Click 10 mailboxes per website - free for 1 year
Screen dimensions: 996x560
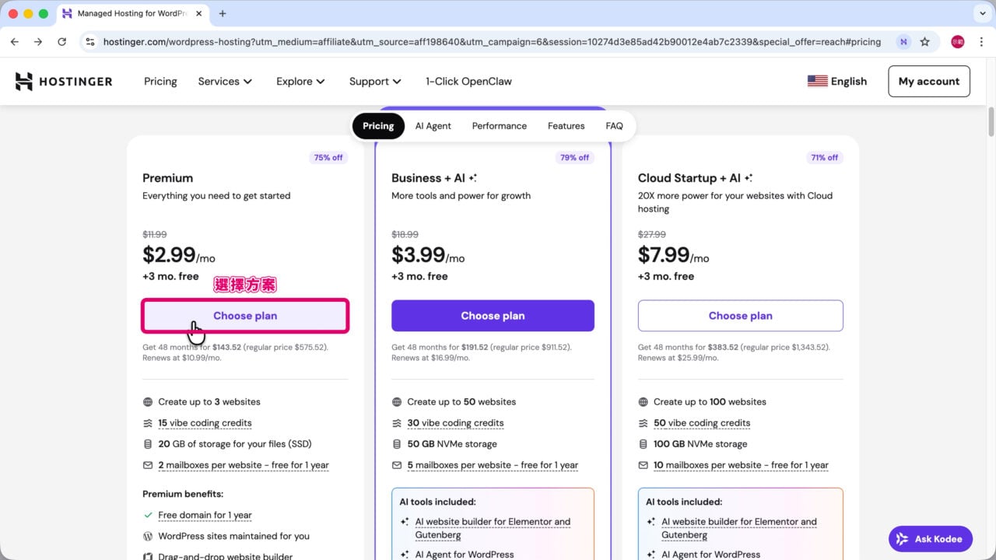[741, 465]
